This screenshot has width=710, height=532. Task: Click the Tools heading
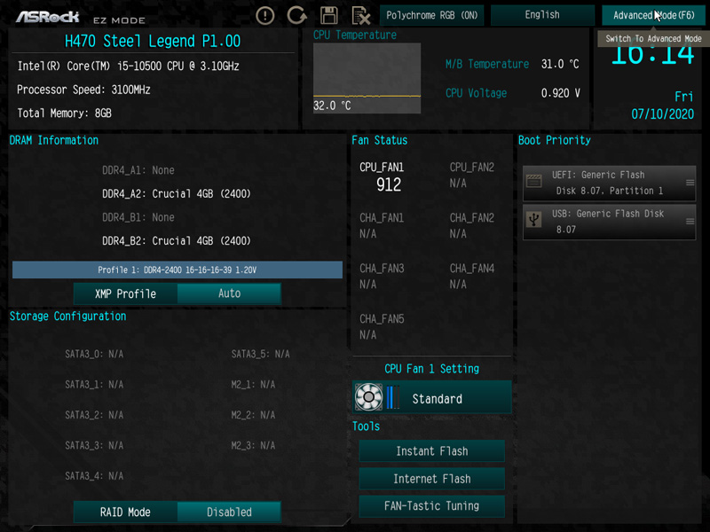(x=366, y=426)
